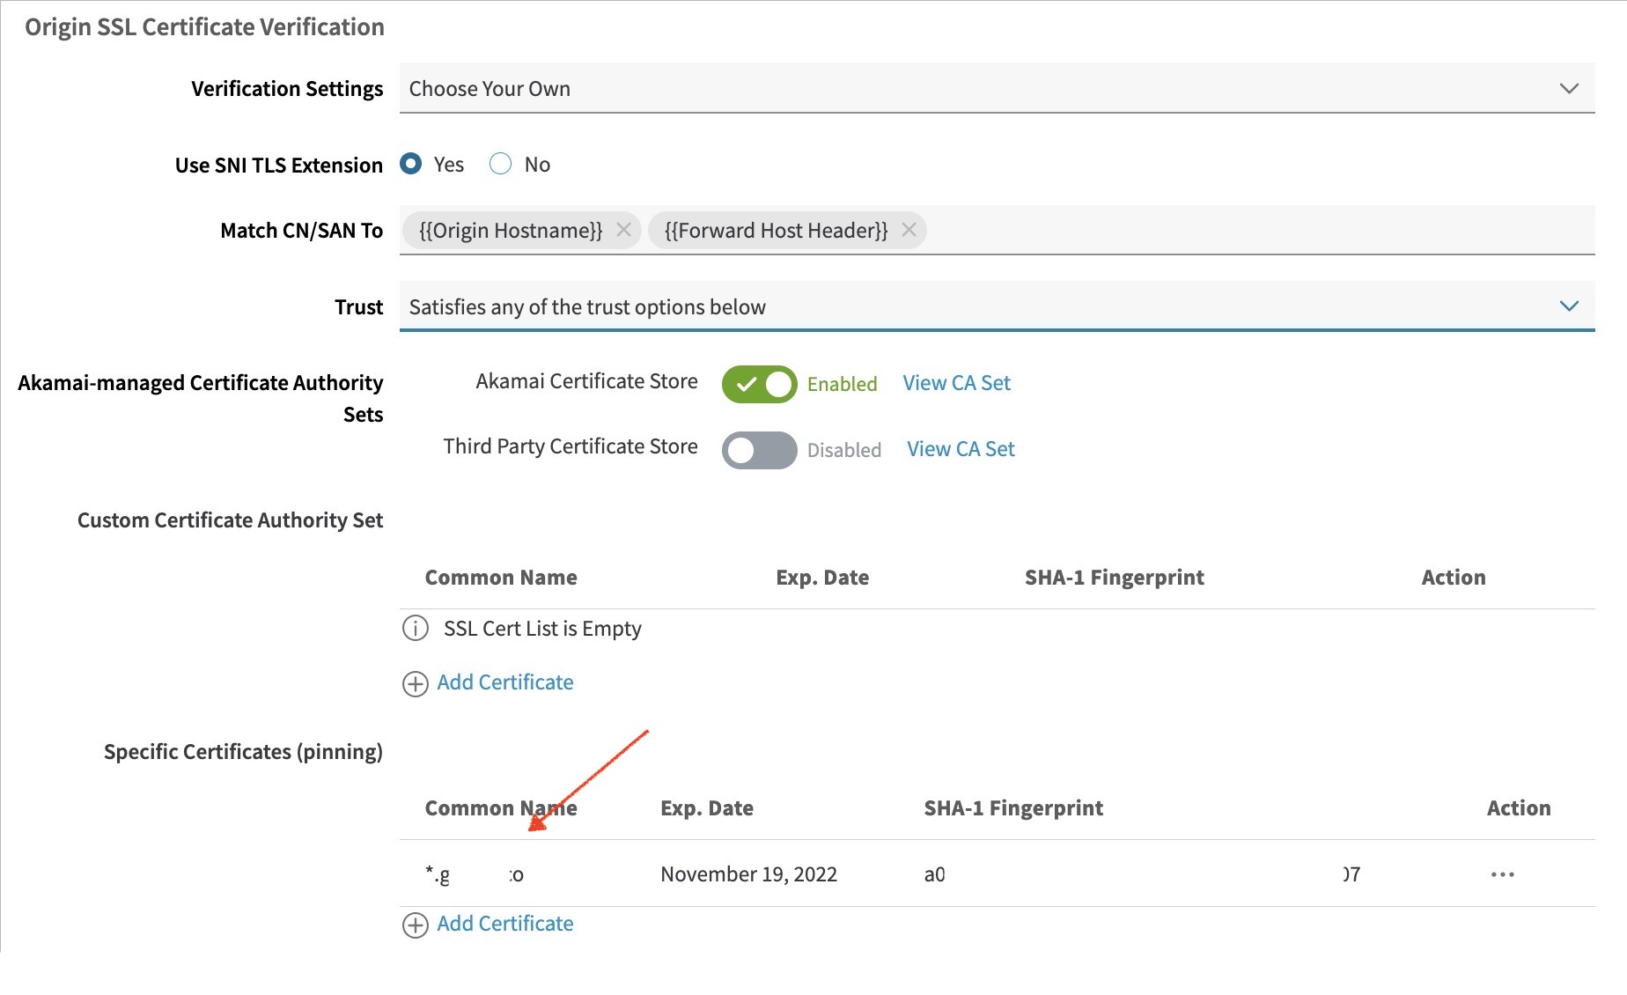Open the Verification Settings dropdown
The height and width of the screenshot is (995, 1627).
click(x=997, y=89)
